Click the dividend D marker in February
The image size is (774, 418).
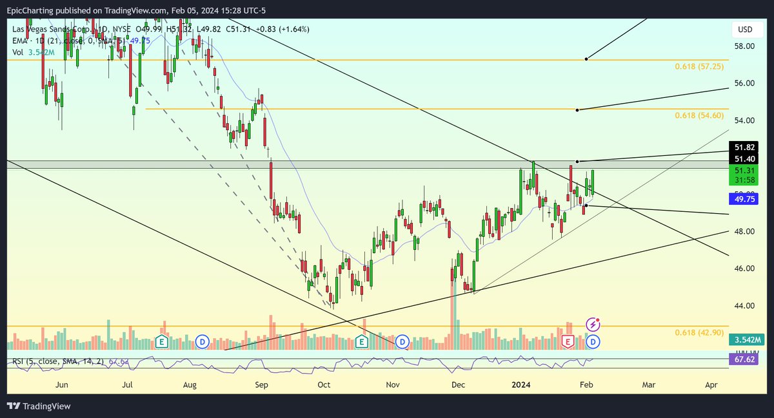point(593,341)
